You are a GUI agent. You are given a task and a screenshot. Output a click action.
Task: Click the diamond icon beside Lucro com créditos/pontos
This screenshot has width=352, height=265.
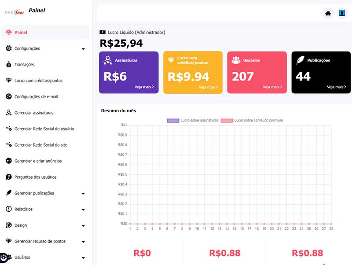pos(9,81)
